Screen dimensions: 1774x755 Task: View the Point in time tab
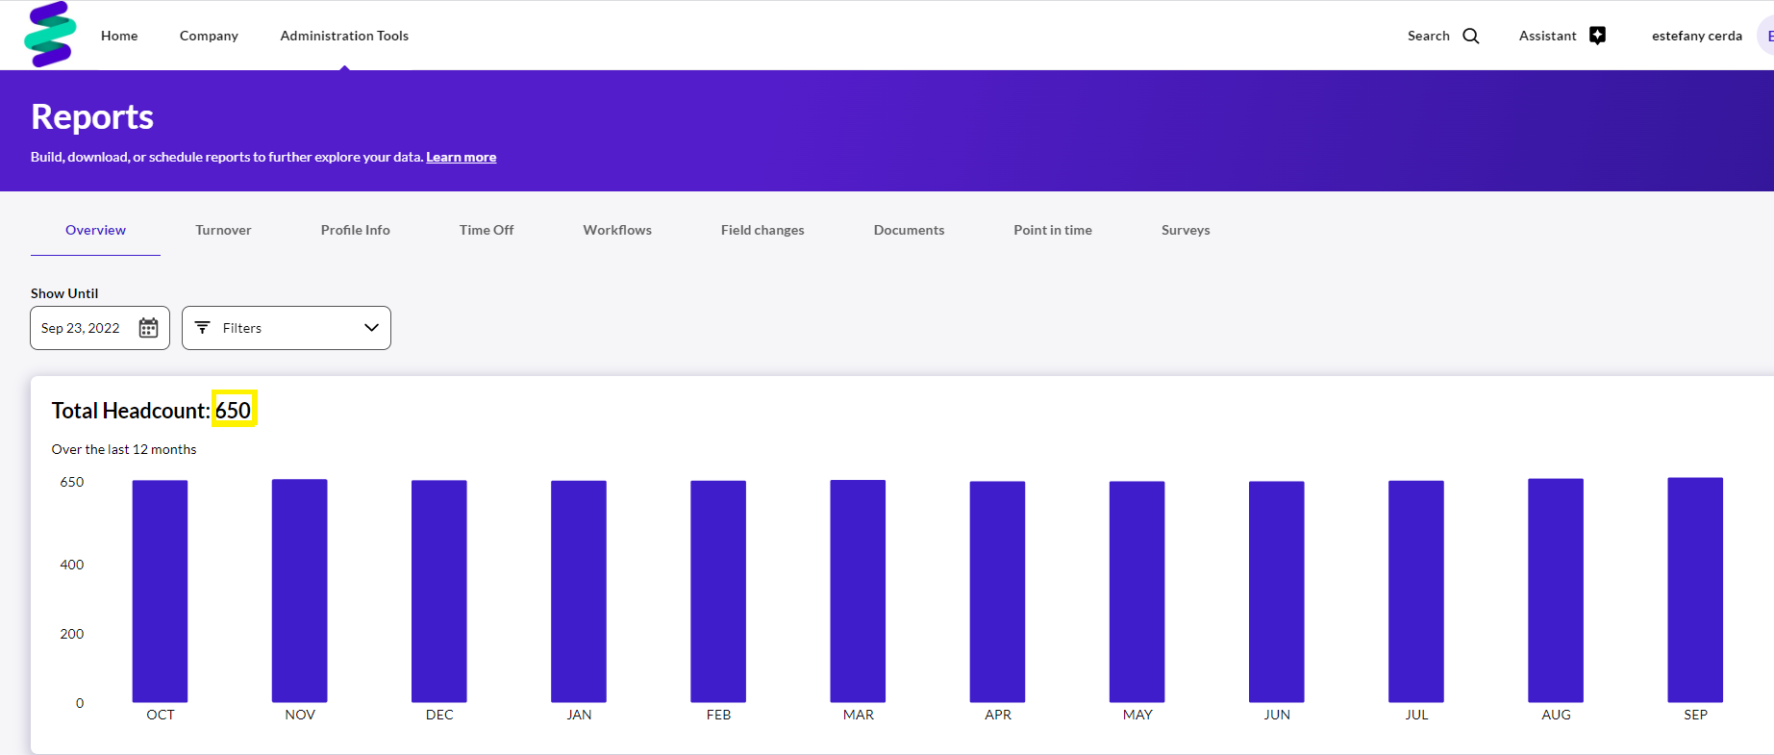pos(1052,230)
